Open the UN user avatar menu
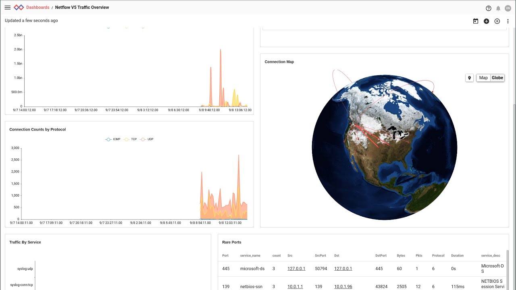 click(x=508, y=8)
